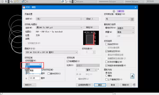Click the second toolbar icon beside the gear

pos(6,1)
